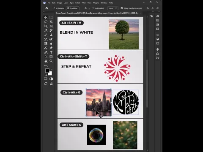Open the Swatches panel icon

(158, 20)
